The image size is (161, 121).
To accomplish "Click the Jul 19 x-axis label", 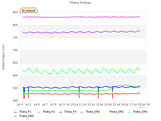I will pos(146,104).
